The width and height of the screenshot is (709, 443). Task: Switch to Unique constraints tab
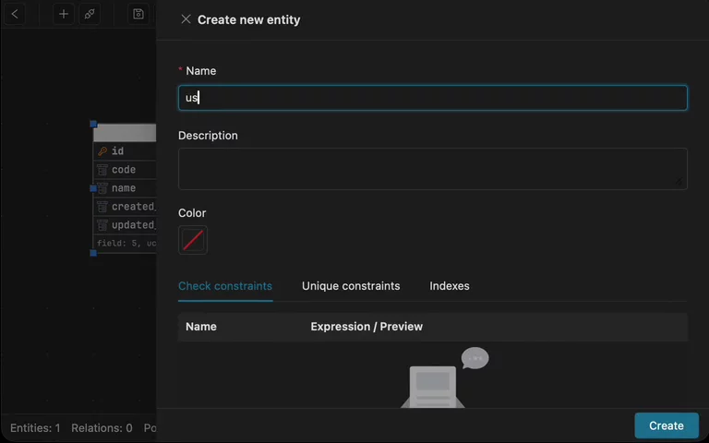(351, 286)
